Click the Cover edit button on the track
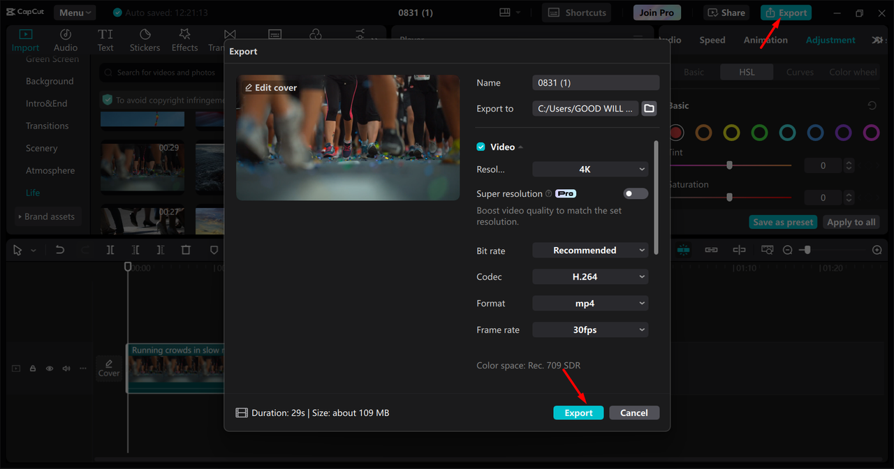 109,368
